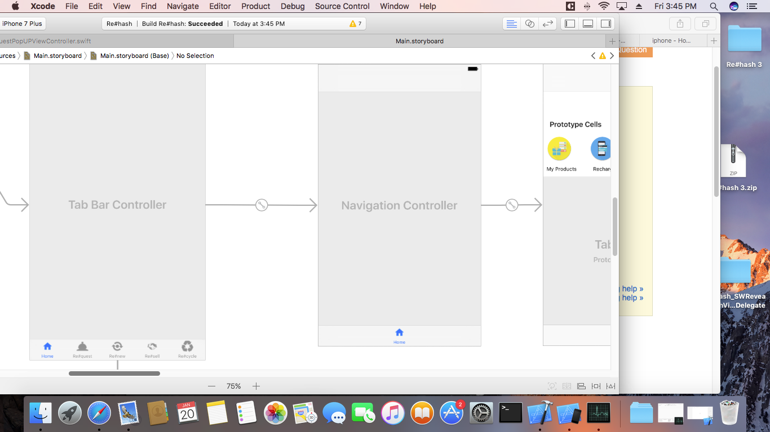The width and height of the screenshot is (770, 432).
Task: Click the Re#cycle tab bar icon
Action: click(x=187, y=346)
